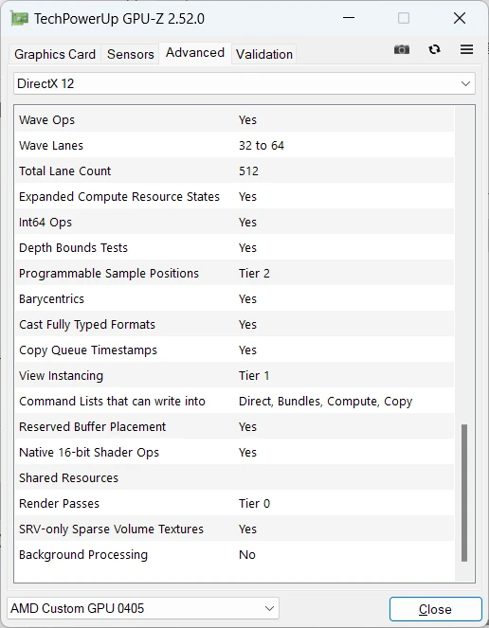Select Cast Fully Typed Formats row

click(234, 324)
